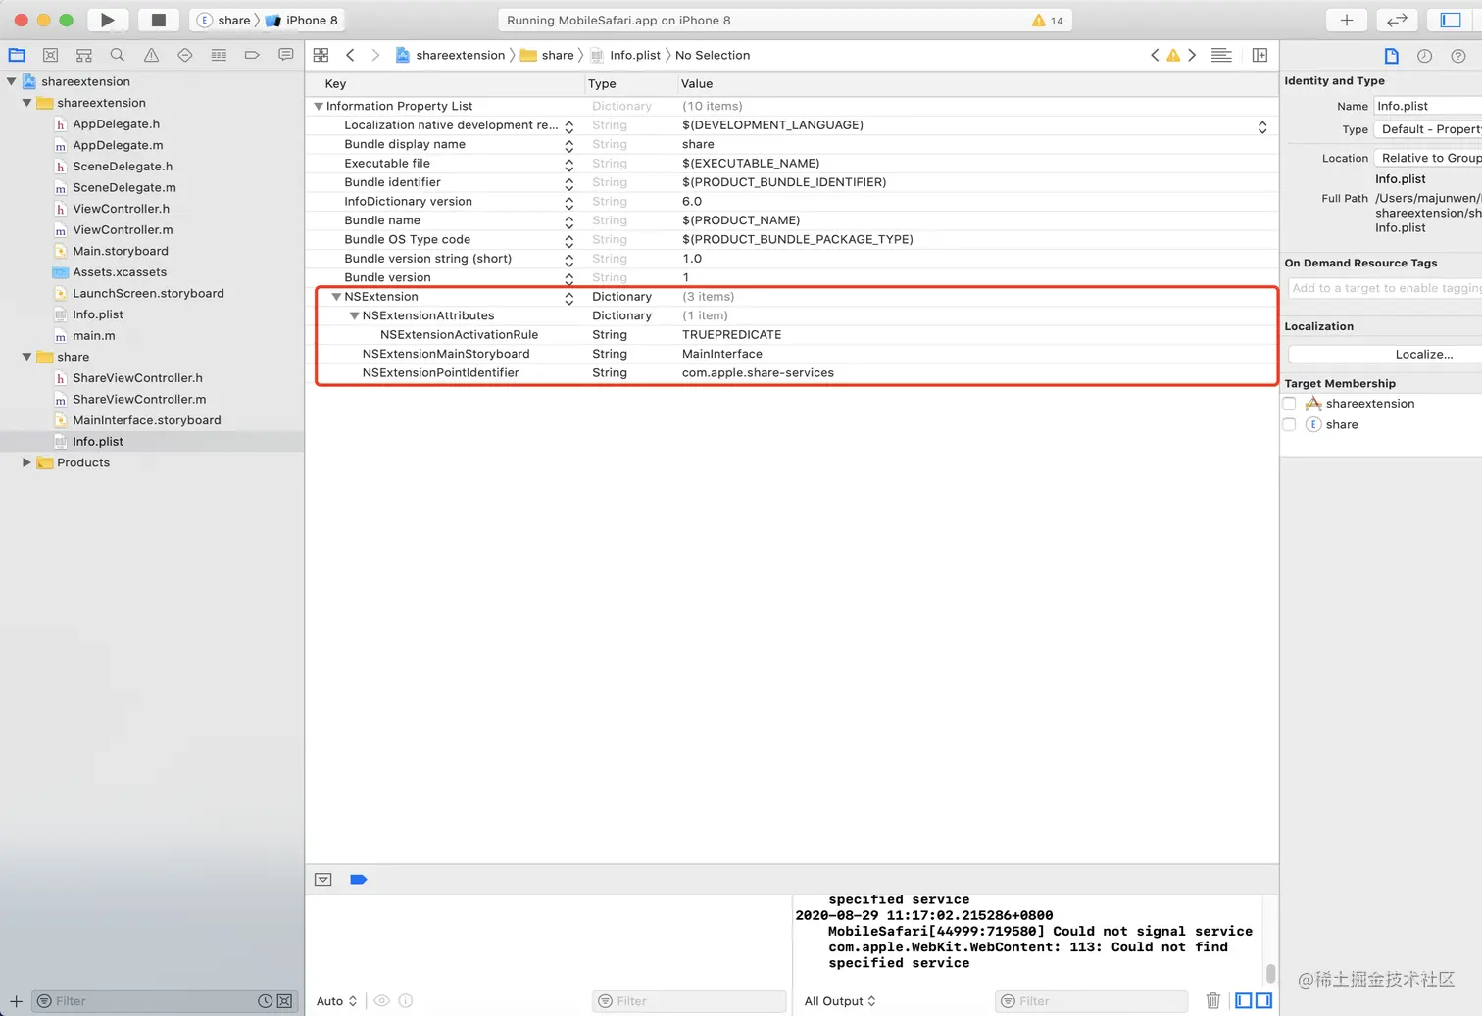
Task: Choose the iPhone 8 run destination
Action: 302,20
